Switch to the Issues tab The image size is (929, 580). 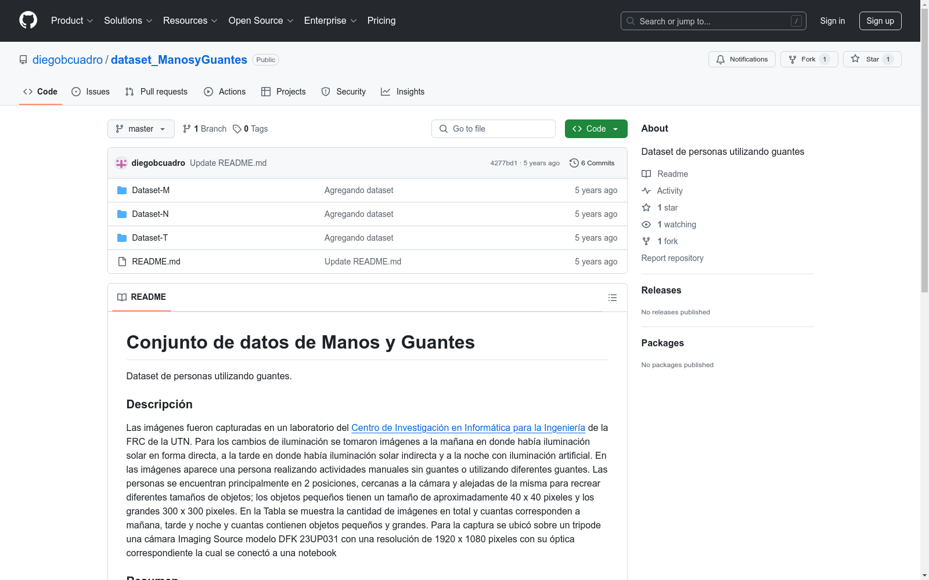(x=91, y=92)
